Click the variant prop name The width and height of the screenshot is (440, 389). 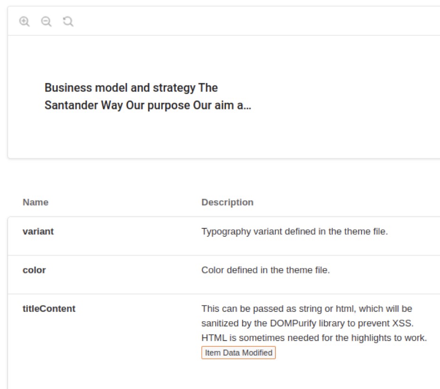(x=38, y=232)
